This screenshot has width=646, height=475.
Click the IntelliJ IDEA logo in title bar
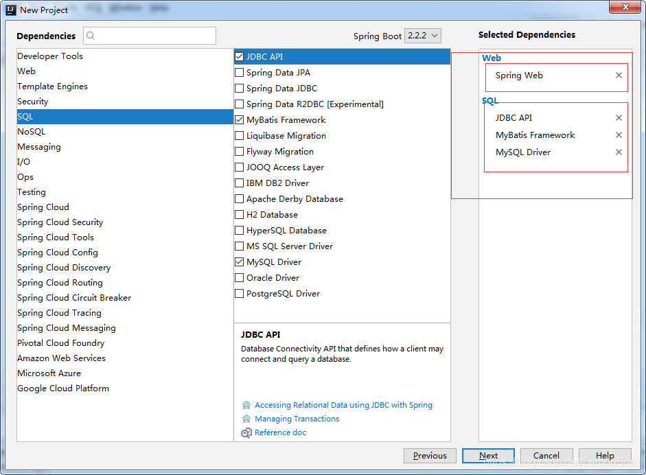point(11,10)
